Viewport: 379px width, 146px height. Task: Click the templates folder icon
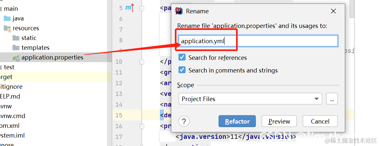pyautogui.click(x=16, y=47)
